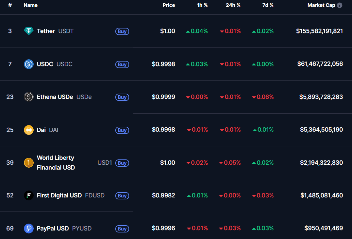Click the World Liberty Financial USD logo
Viewport: 352px width, 239px height.
tap(29, 163)
